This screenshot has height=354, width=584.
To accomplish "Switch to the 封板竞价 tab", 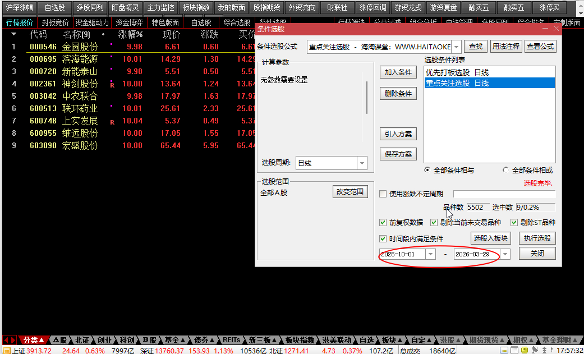I will pyautogui.click(x=55, y=22).
